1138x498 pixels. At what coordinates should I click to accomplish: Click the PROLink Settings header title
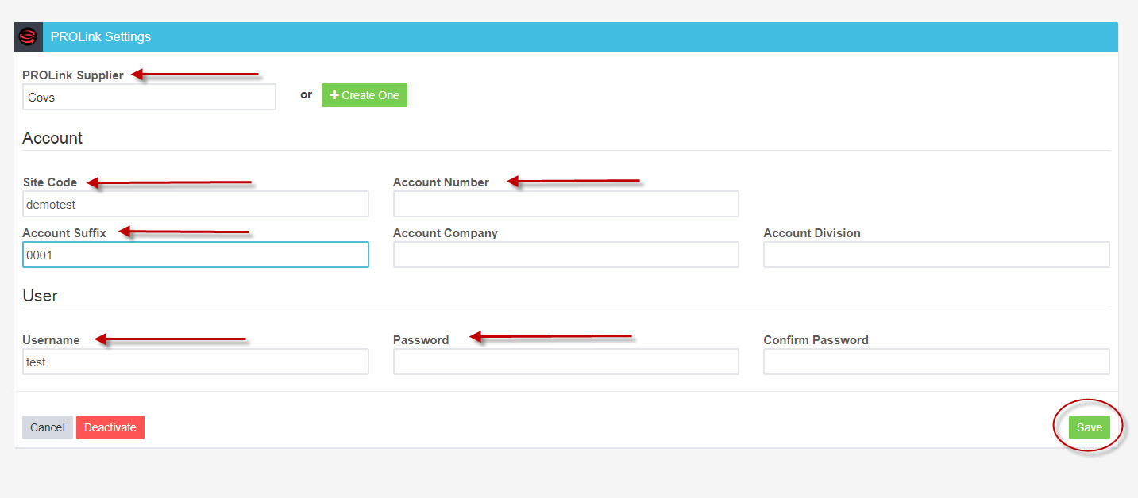tap(101, 36)
